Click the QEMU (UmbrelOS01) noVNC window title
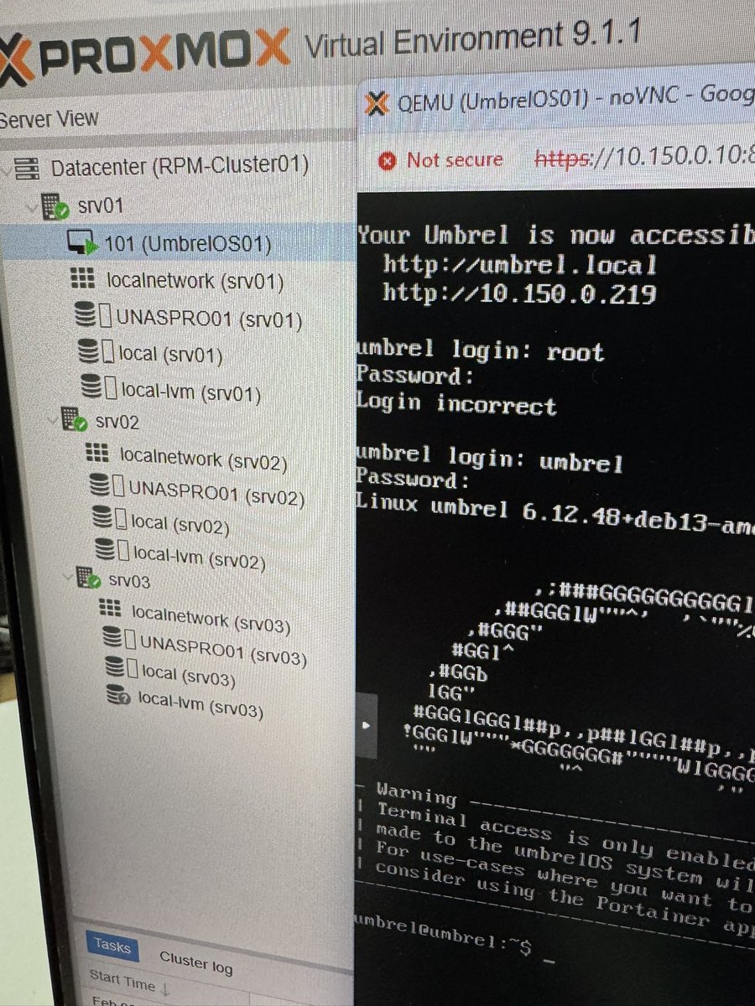This screenshot has height=1006, width=755. [x=575, y=99]
